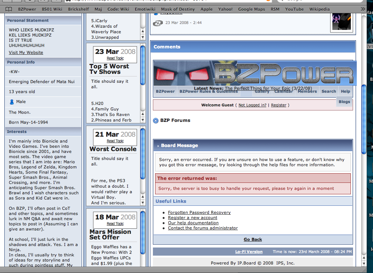Switch to the Lo-Fi Version
This screenshot has height=273, width=373.
coord(249,252)
